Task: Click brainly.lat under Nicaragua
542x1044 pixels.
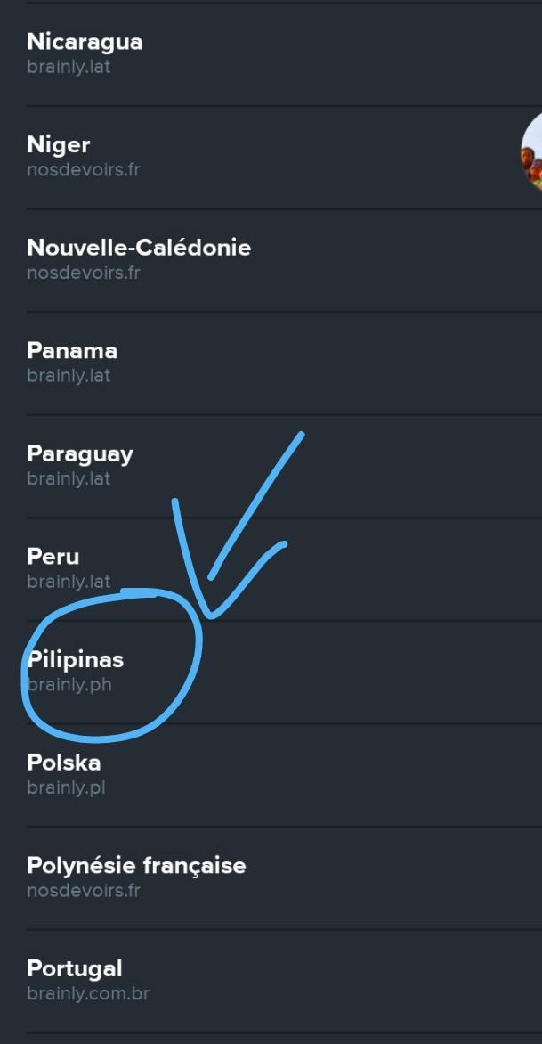Action: tap(69, 67)
